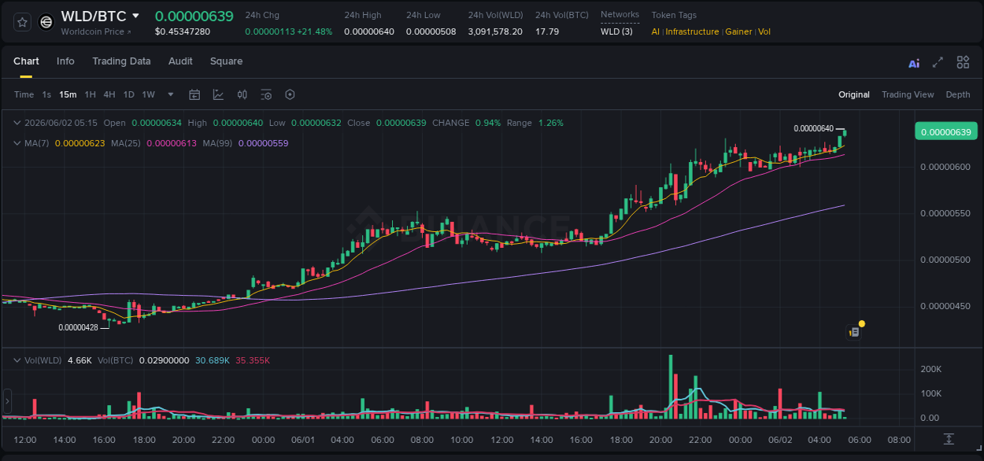The width and height of the screenshot is (984, 461).
Task: Open the AI assistant icon
Action: click(914, 63)
